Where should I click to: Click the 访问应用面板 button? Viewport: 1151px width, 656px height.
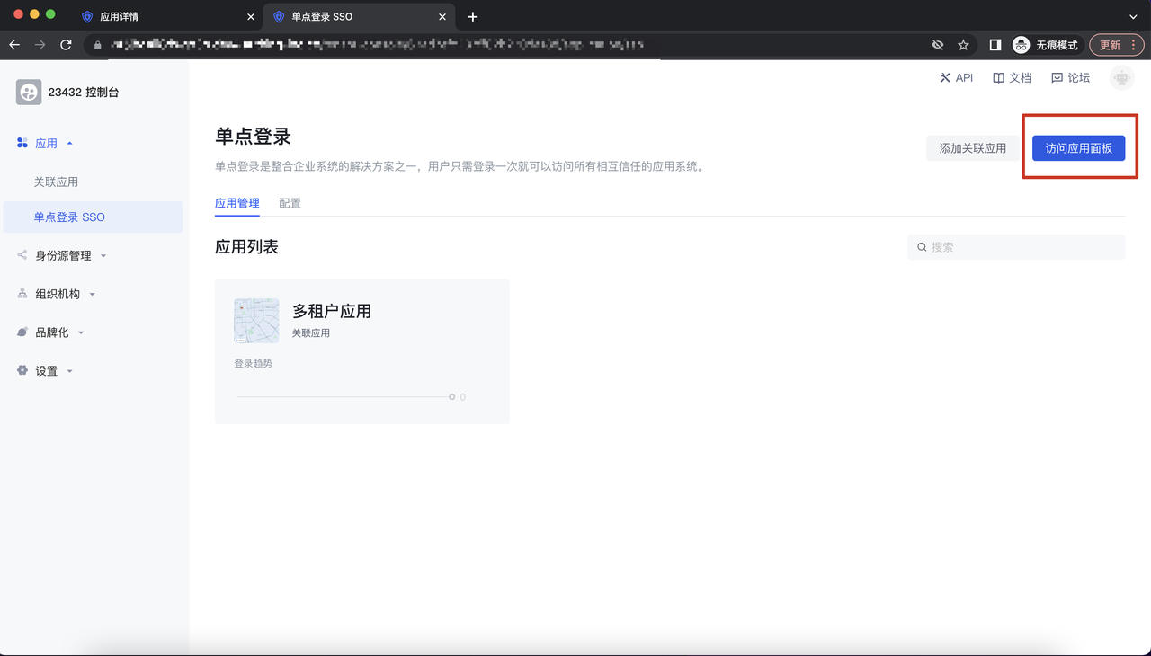pos(1078,148)
